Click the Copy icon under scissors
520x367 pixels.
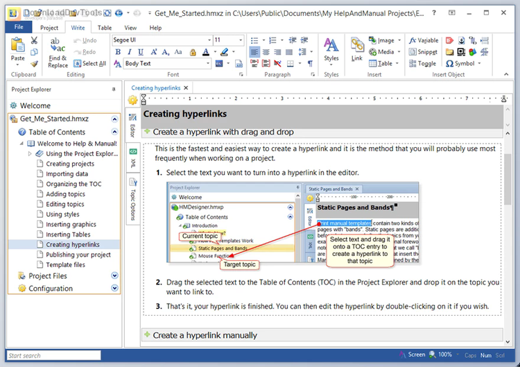[x=34, y=52]
